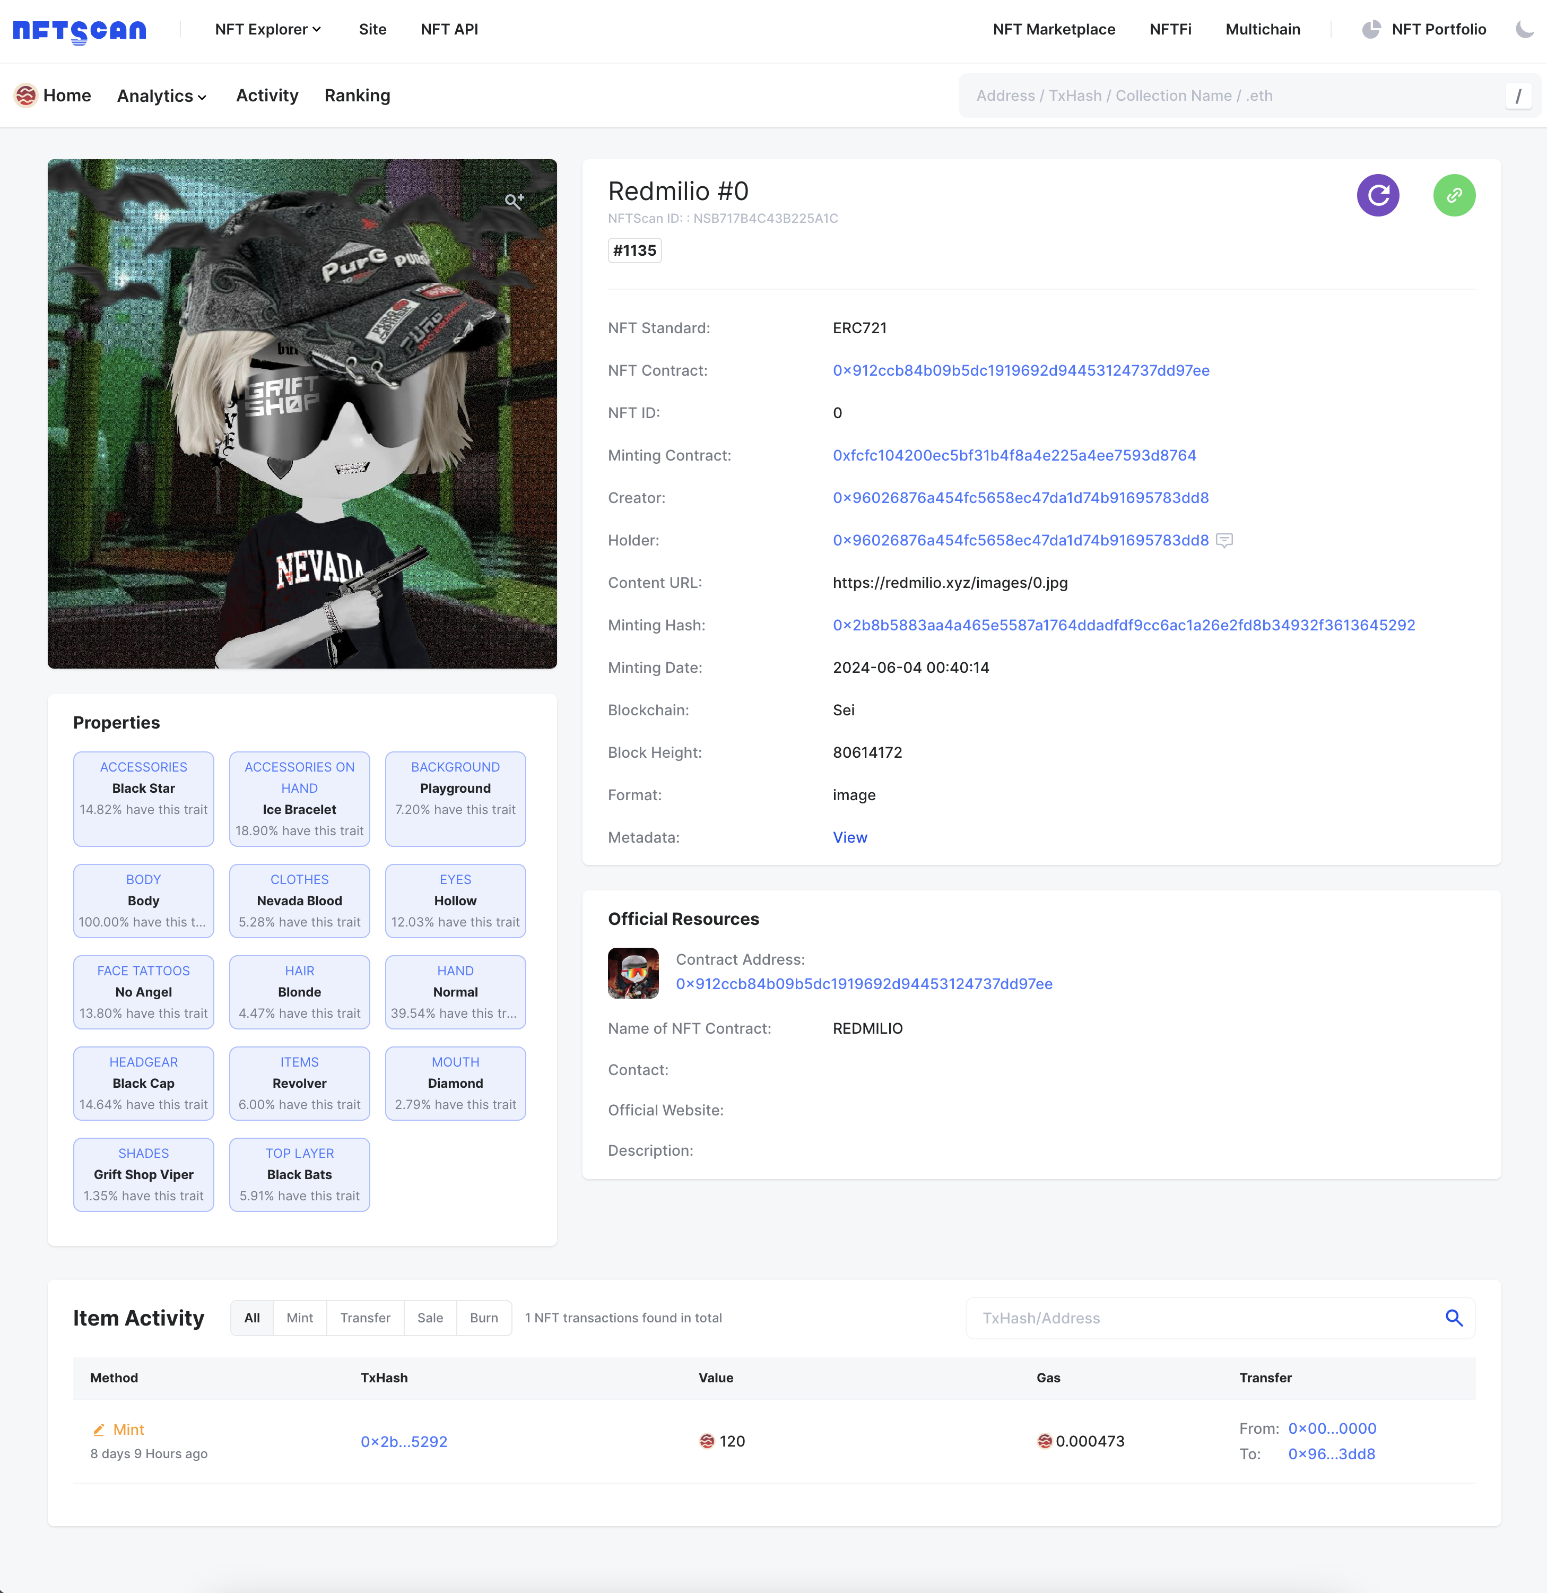Viewport: 1547px width, 1593px height.
Task: Open the Ranking menu item
Action: (x=357, y=95)
